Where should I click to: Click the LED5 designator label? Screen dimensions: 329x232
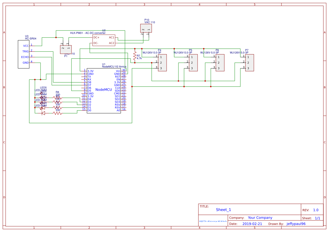43,88
